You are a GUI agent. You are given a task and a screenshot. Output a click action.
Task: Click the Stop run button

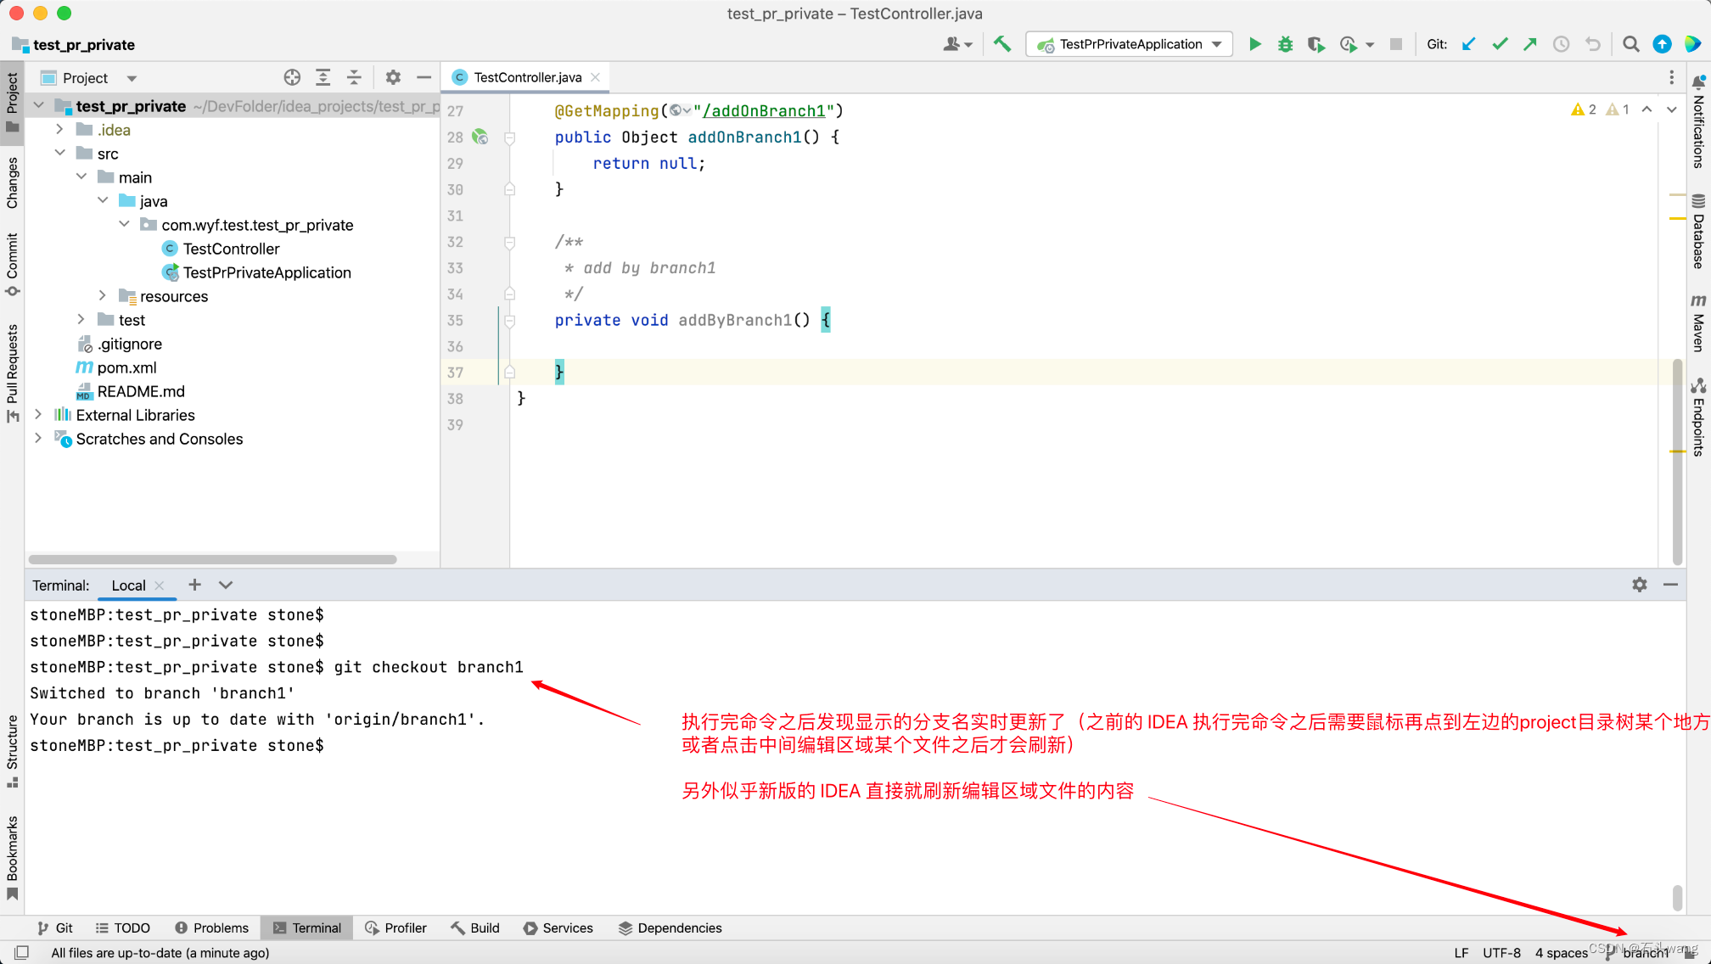(1396, 44)
